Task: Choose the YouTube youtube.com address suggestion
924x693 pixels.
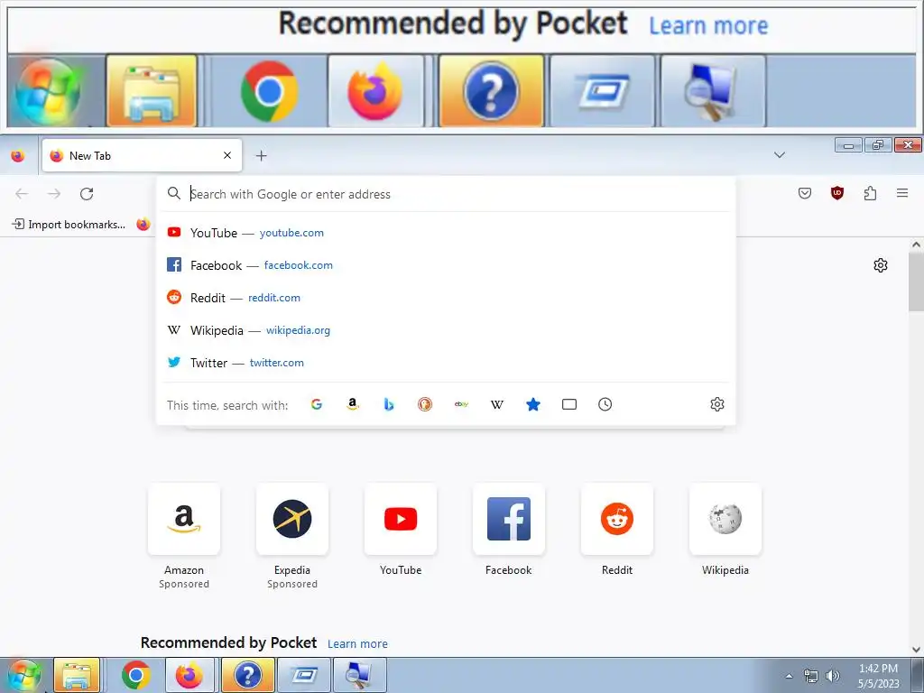Action: click(446, 233)
